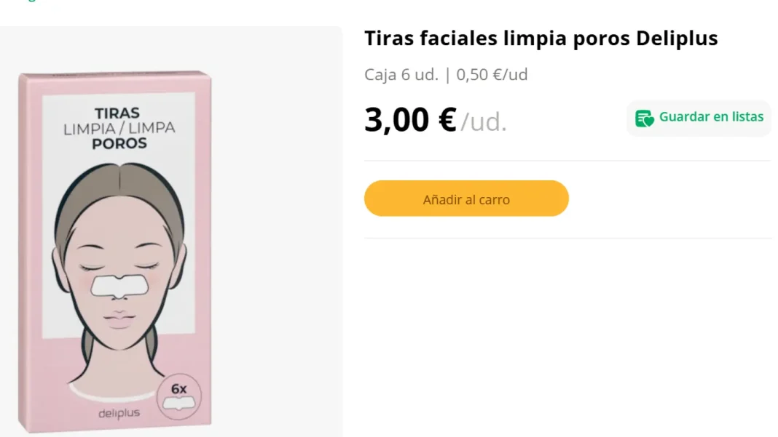Click the white nose strip illustration
Viewport: 778px width, 437px height.
[x=119, y=284]
